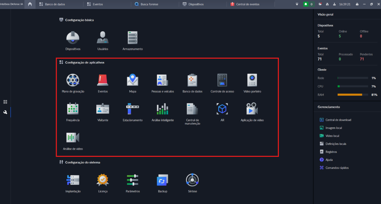
Task: Expand the tab list dropdown arrow
Action: (297, 4)
